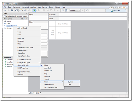The width and height of the screenshot is (132, 101).
Task: Click the Fix Axes pin icon
Action: [x=83, y=10]
